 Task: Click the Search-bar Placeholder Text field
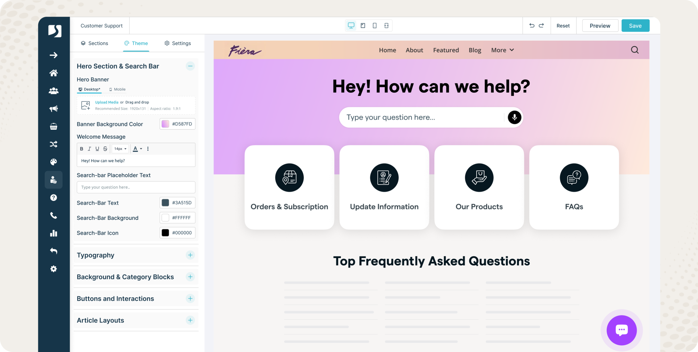click(x=136, y=187)
